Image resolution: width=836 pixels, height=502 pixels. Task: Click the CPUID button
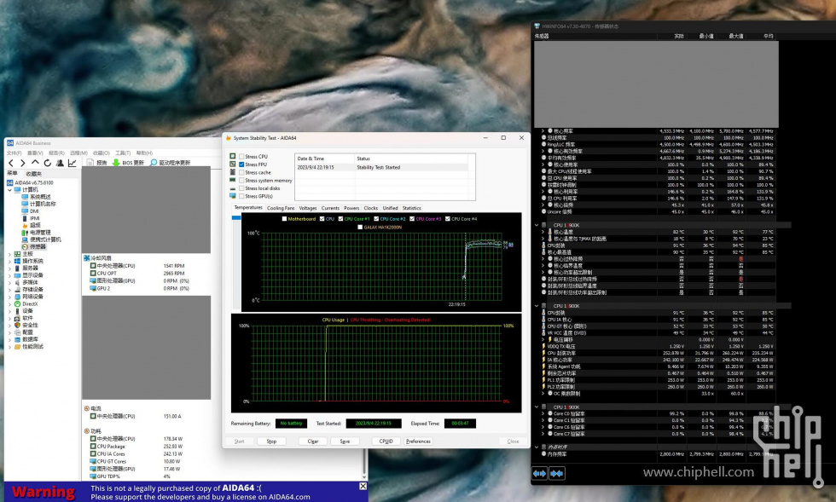(386, 441)
